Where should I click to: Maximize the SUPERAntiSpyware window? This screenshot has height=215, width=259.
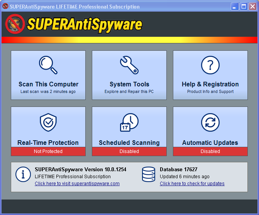(244, 7)
